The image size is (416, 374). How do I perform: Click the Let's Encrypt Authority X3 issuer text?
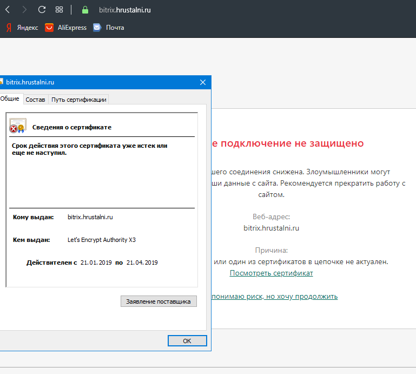pyautogui.click(x=98, y=240)
